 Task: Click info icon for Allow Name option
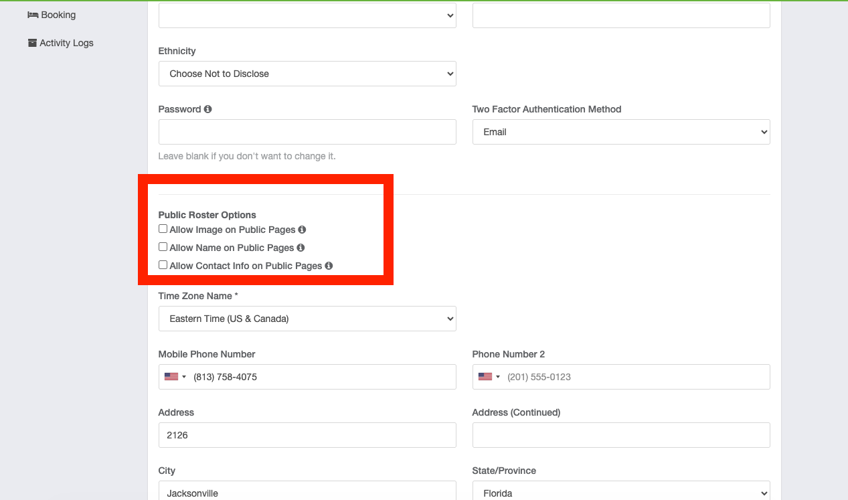click(x=301, y=248)
